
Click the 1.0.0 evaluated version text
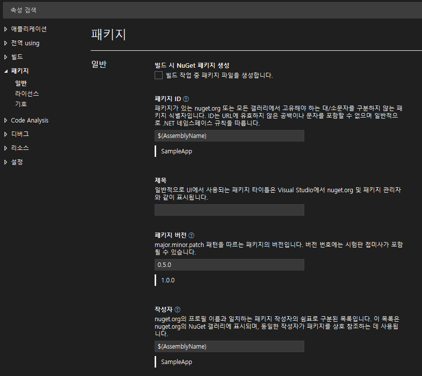[168, 280]
